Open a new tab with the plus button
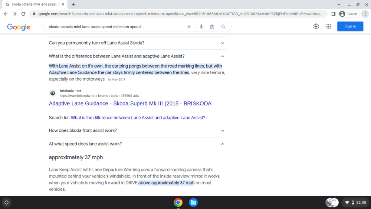371x209 pixels. pos(73,4)
